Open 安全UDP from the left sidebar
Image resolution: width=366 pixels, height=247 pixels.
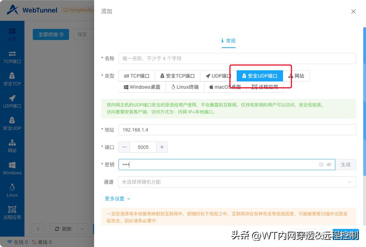12,125
